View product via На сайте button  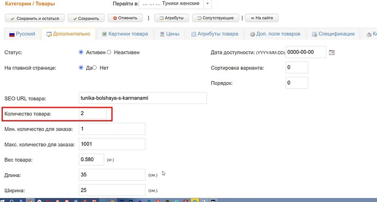(x=262, y=18)
